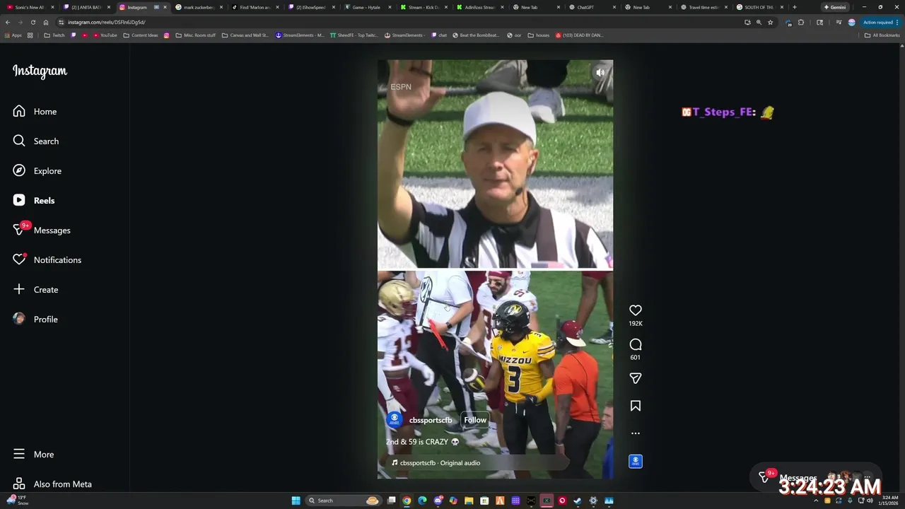
Task: Open the Twitch bookmarks folder
Action: pyautogui.click(x=54, y=35)
